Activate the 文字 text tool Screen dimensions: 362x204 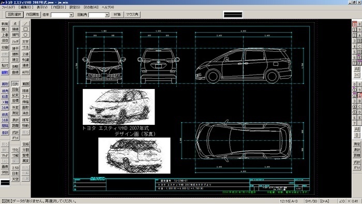pos(25,42)
